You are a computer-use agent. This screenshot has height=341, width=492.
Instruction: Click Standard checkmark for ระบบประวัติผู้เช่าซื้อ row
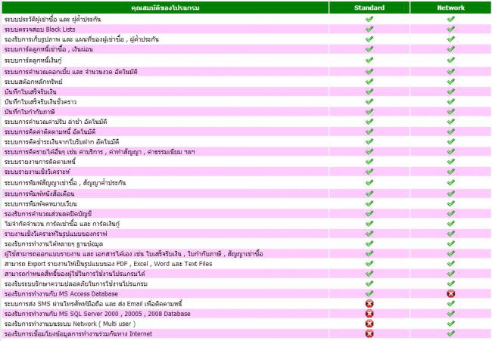pos(369,19)
